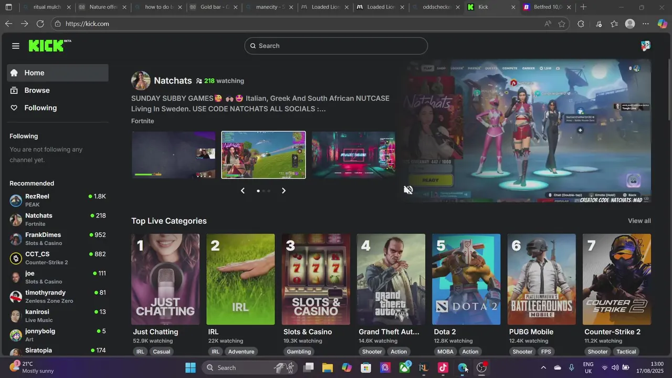672x378 pixels.
Task: Select the first carousel stream thumbnail
Action: [x=174, y=155]
